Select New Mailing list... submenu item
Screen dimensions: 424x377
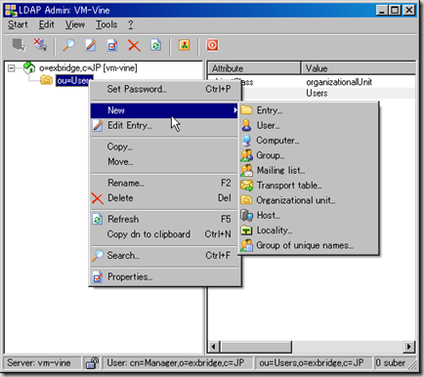point(309,170)
